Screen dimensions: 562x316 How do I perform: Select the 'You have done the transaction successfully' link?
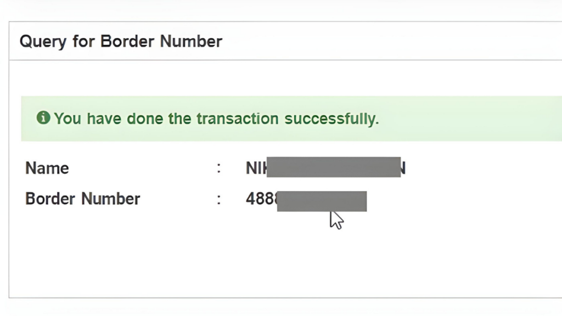click(x=217, y=119)
